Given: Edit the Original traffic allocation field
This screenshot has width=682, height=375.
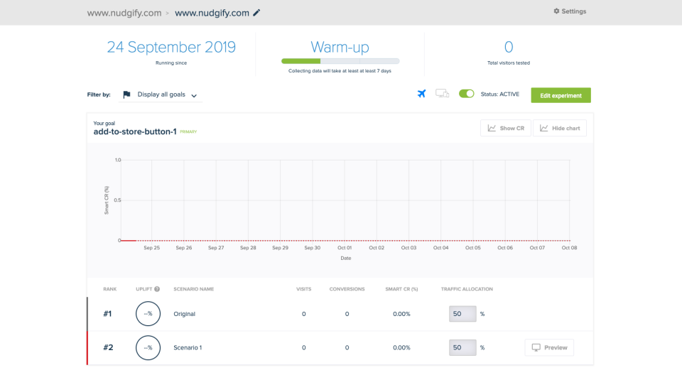Looking at the screenshot, I should pos(462,314).
